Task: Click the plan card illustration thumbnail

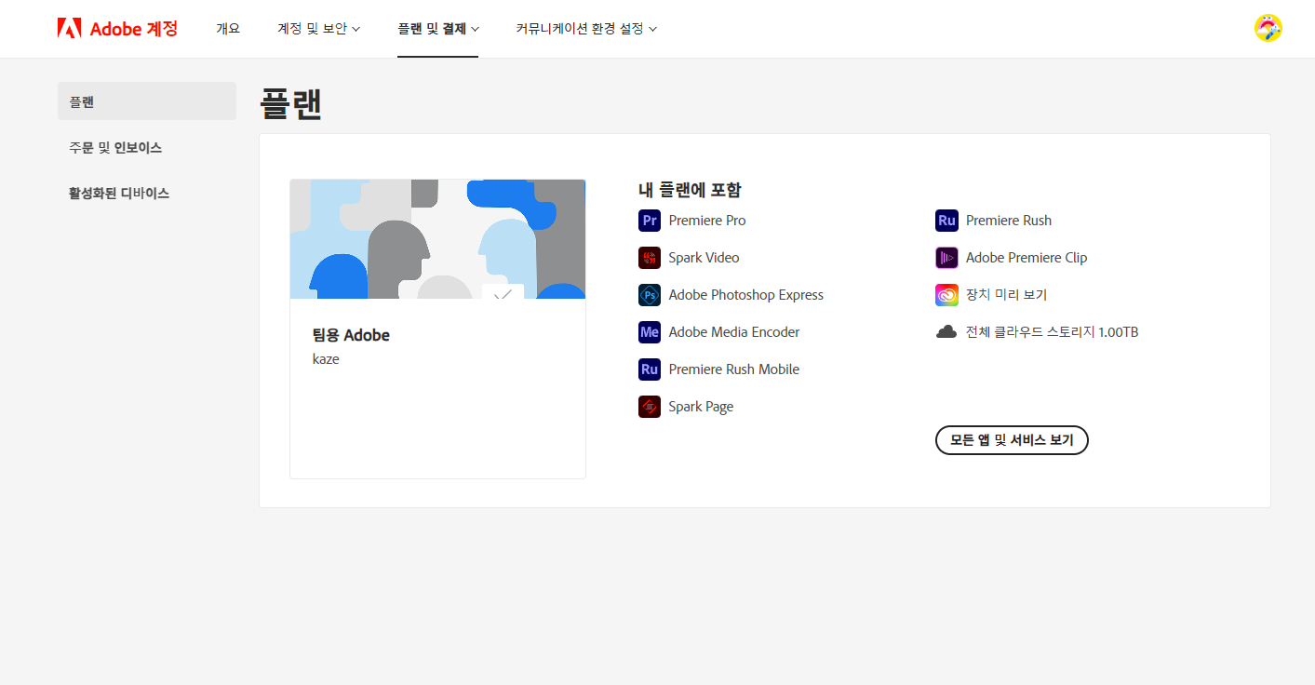Action: pos(437,239)
